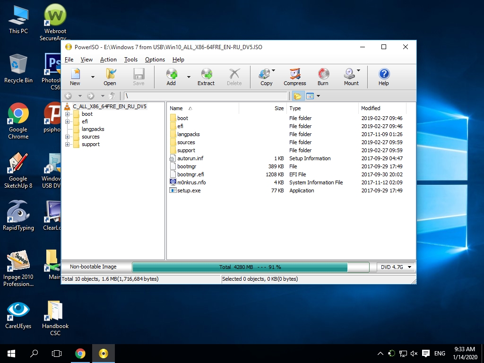
Task: Open PowerISO Help with the Help icon
Action: (x=383, y=76)
